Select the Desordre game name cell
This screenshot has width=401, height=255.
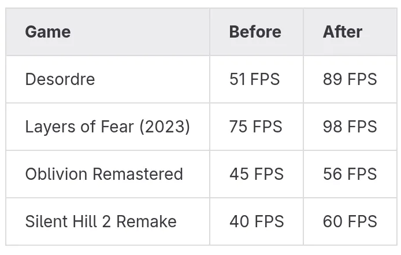60,79
